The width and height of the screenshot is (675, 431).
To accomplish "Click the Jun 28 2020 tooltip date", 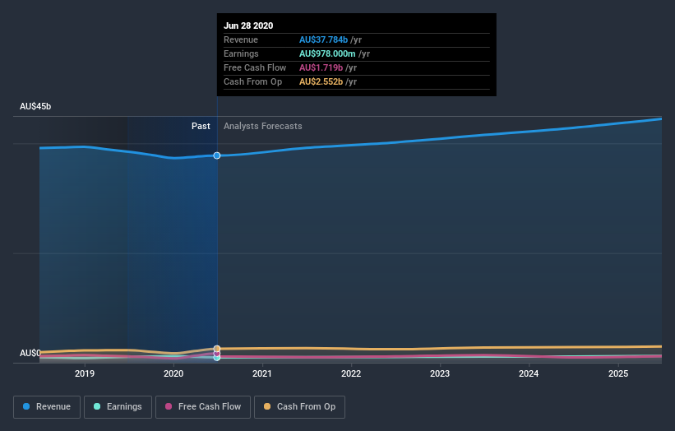I will [248, 25].
